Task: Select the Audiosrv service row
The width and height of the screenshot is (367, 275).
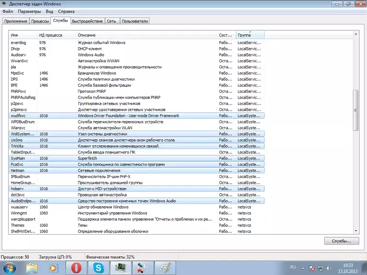Action: 137,55
